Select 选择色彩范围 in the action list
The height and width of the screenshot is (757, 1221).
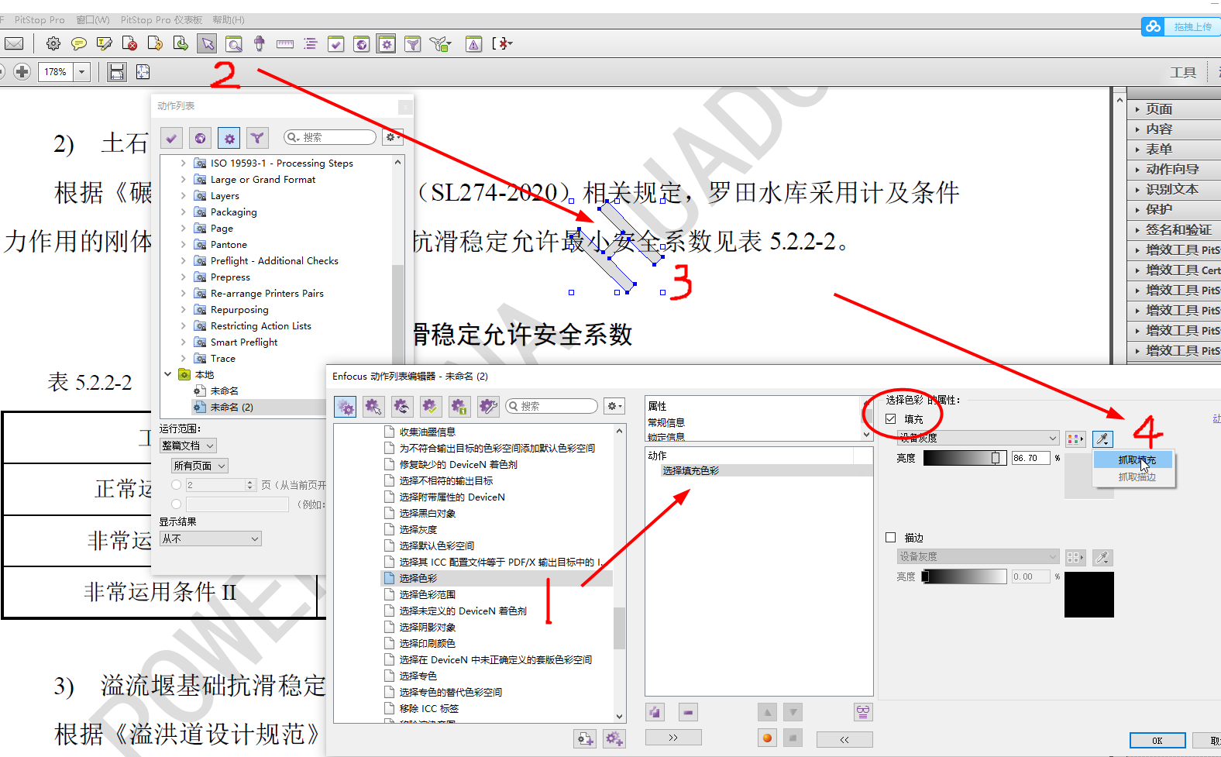[x=427, y=595]
